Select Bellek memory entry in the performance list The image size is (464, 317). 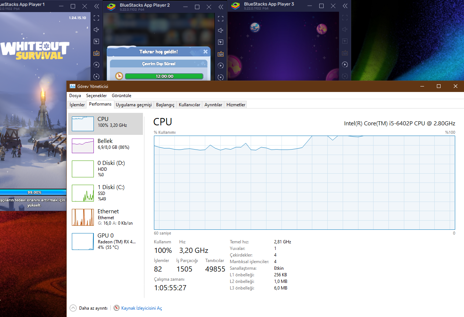click(x=106, y=146)
